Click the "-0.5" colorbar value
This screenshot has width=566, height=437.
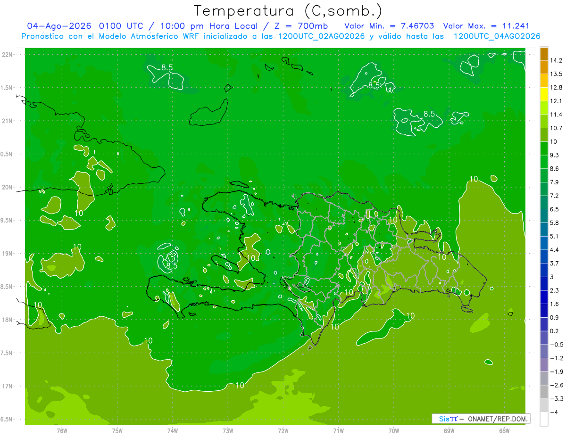coord(556,345)
